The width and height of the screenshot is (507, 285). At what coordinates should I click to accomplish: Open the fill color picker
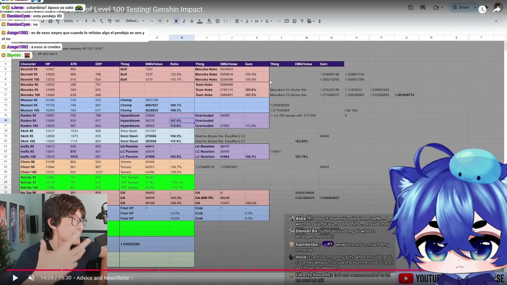(209, 21)
